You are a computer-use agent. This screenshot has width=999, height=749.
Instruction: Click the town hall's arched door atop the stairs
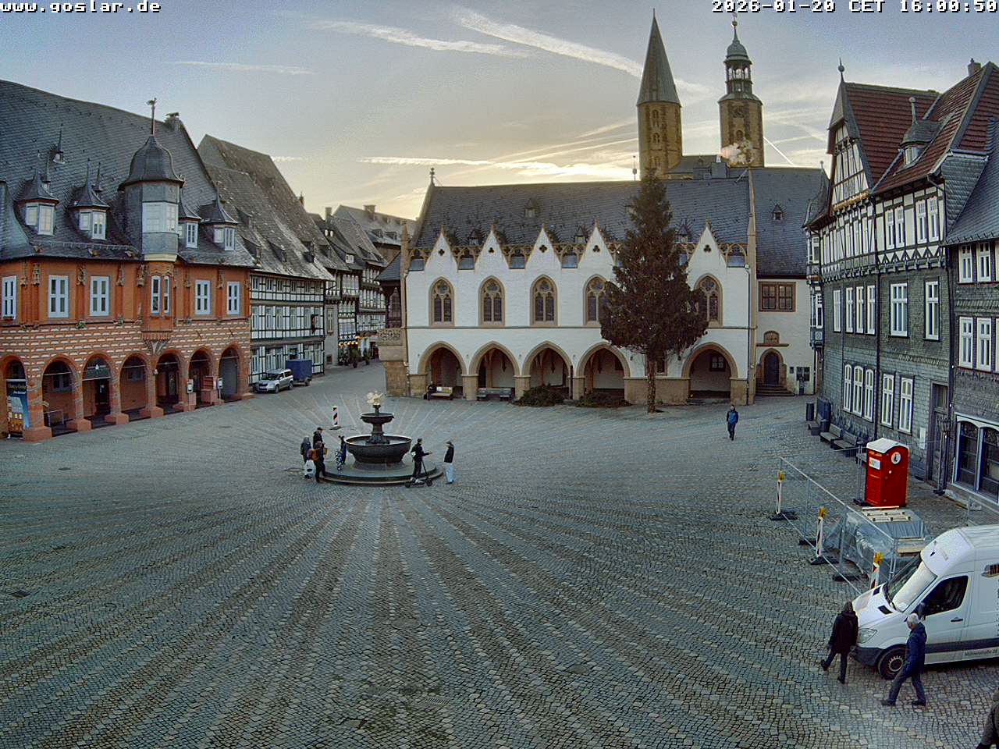pos(771,368)
